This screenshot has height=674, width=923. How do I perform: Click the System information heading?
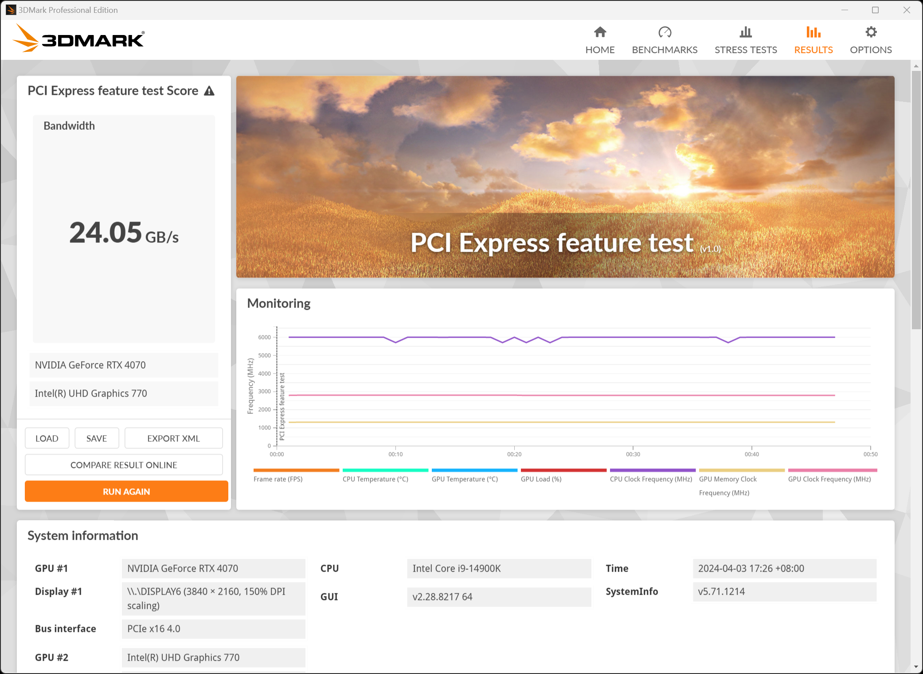pos(83,536)
